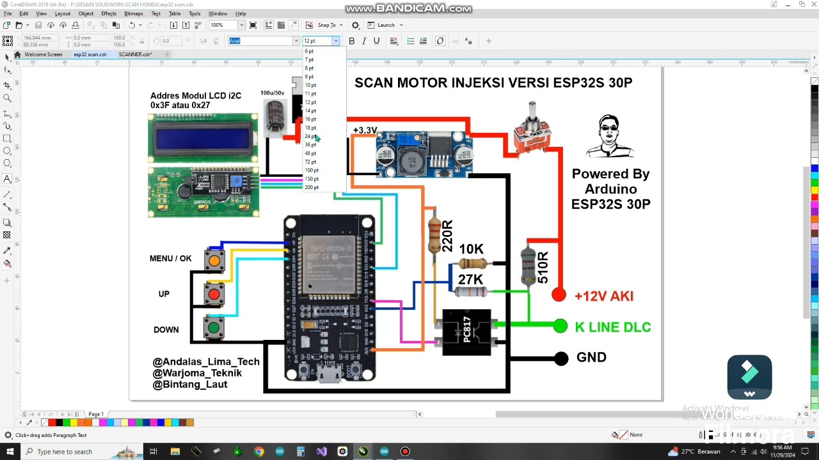Open the Arial font list dropdown
This screenshot has height=460, width=819.
click(296, 41)
